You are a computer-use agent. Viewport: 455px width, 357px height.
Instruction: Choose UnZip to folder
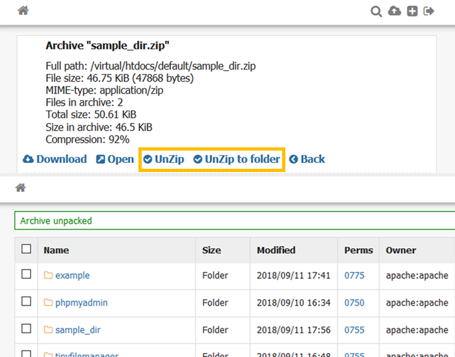click(237, 159)
